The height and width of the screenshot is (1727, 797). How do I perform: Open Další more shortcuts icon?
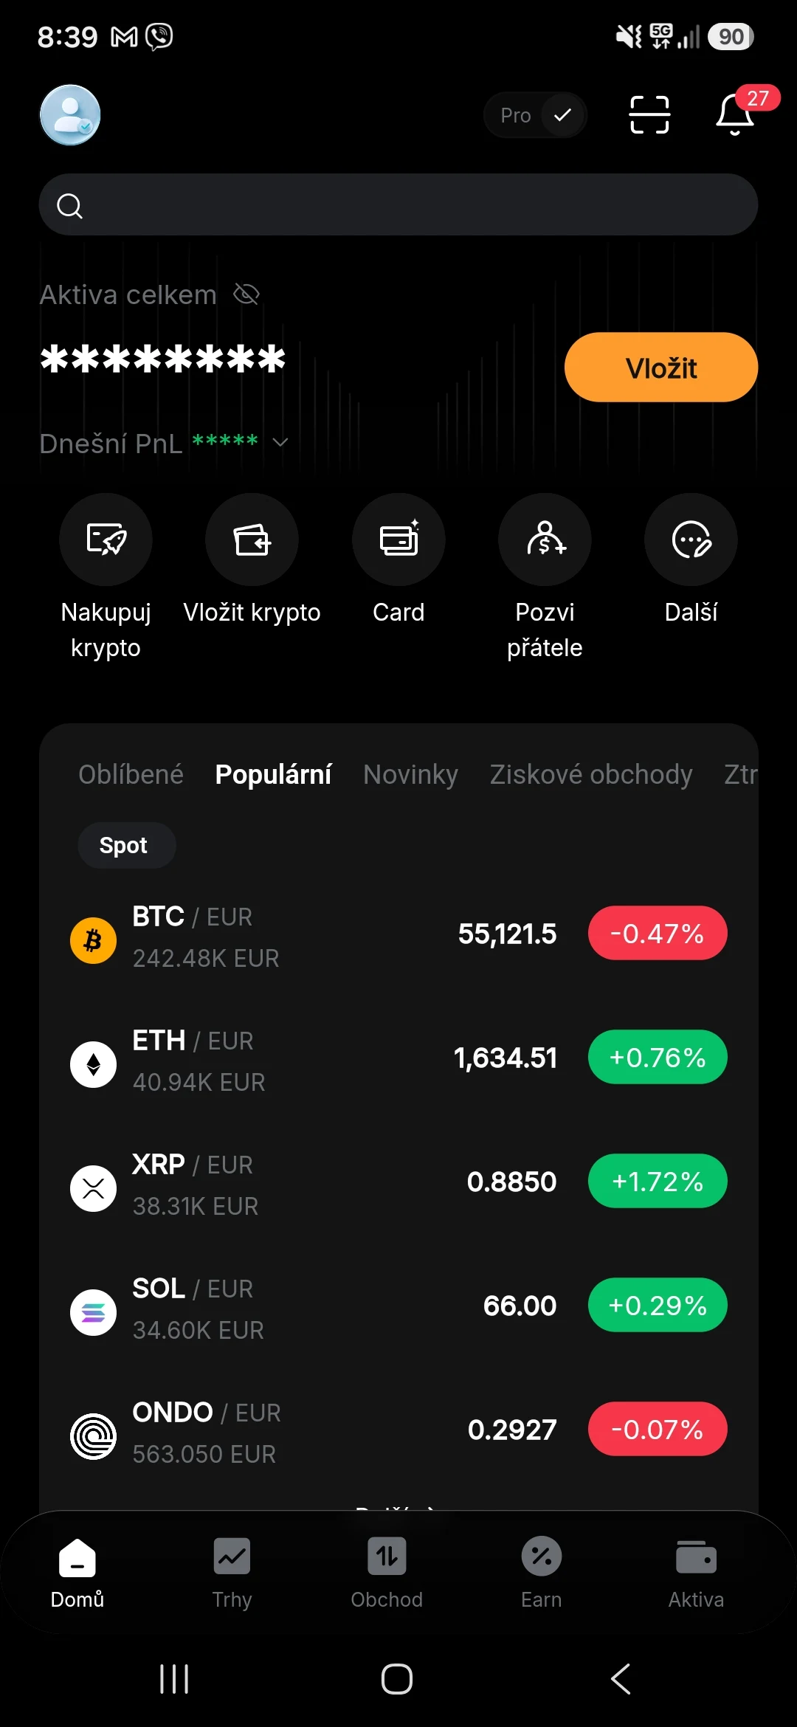[x=691, y=540]
